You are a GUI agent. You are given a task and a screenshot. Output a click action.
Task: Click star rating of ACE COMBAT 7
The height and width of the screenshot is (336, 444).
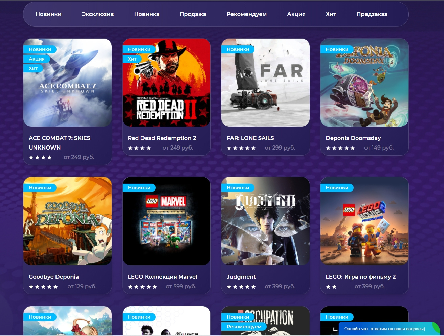pos(40,157)
